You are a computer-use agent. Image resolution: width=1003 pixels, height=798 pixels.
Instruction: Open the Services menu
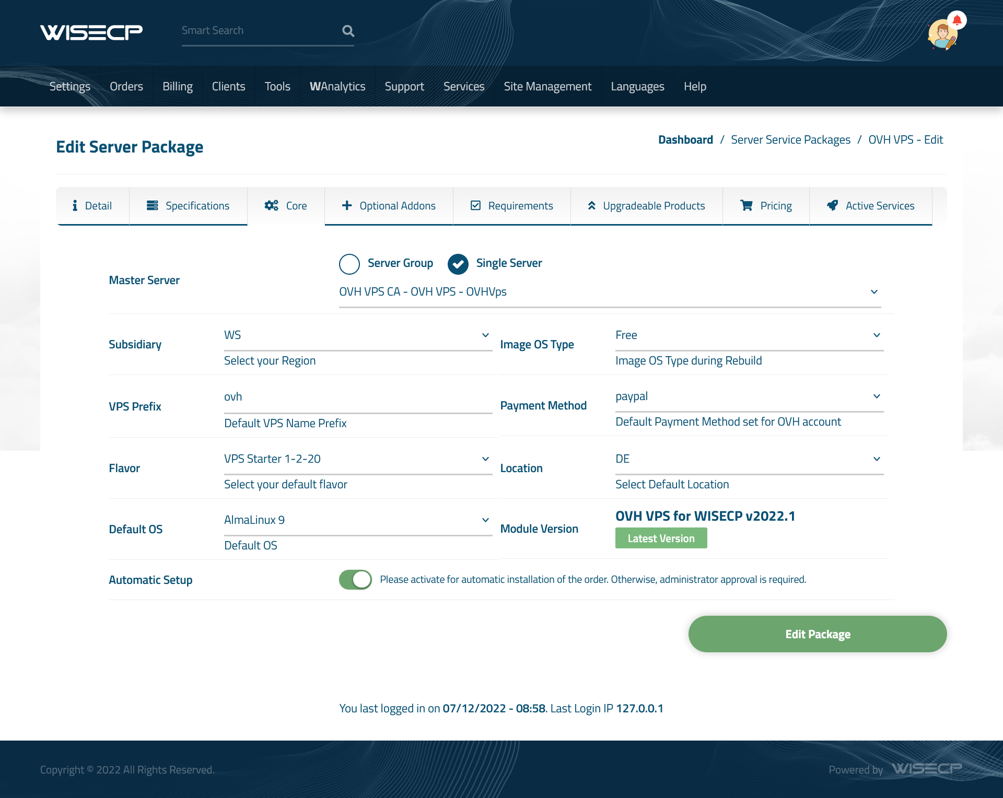[464, 86]
